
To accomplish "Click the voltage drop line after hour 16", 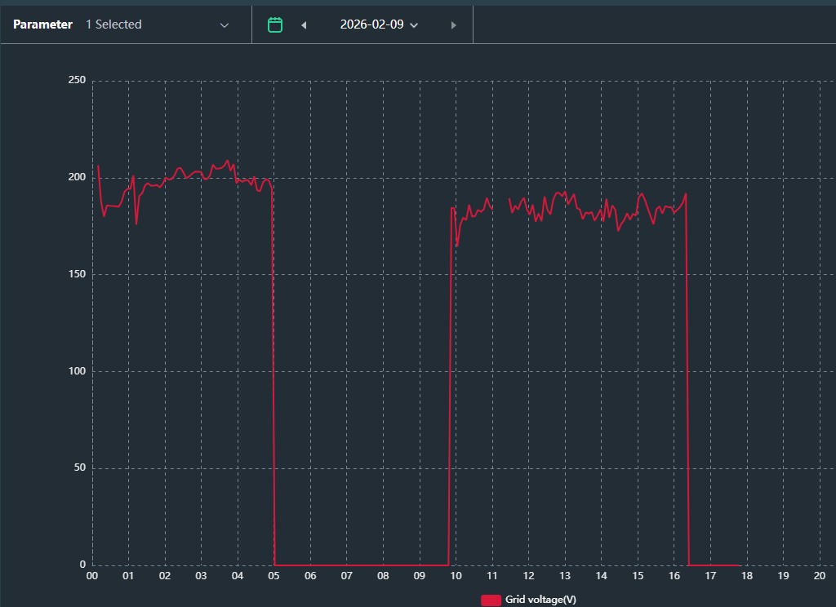I will pos(688,367).
